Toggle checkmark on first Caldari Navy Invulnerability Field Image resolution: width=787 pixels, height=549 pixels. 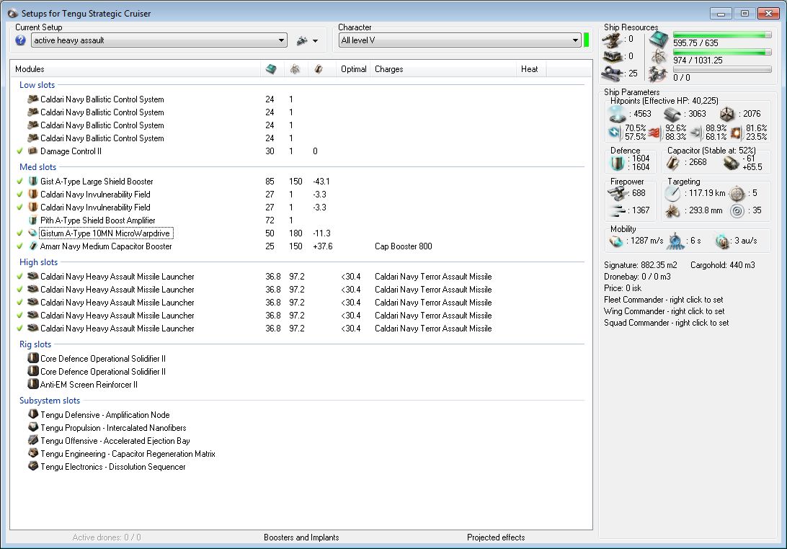pos(19,195)
